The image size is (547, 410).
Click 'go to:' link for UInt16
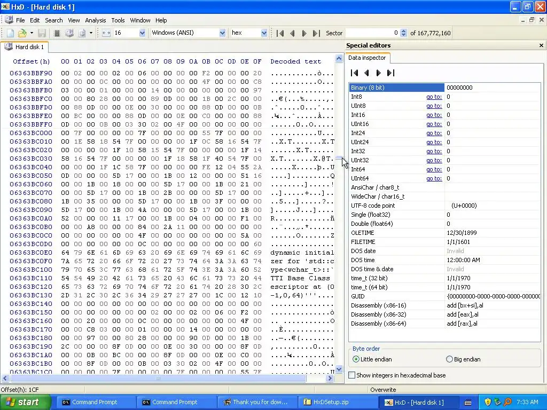[434, 124]
